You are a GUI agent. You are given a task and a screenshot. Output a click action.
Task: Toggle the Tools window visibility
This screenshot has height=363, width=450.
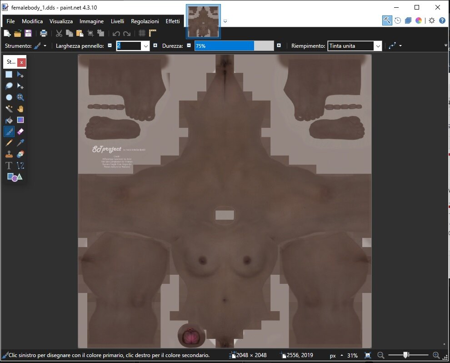point(387,20)
